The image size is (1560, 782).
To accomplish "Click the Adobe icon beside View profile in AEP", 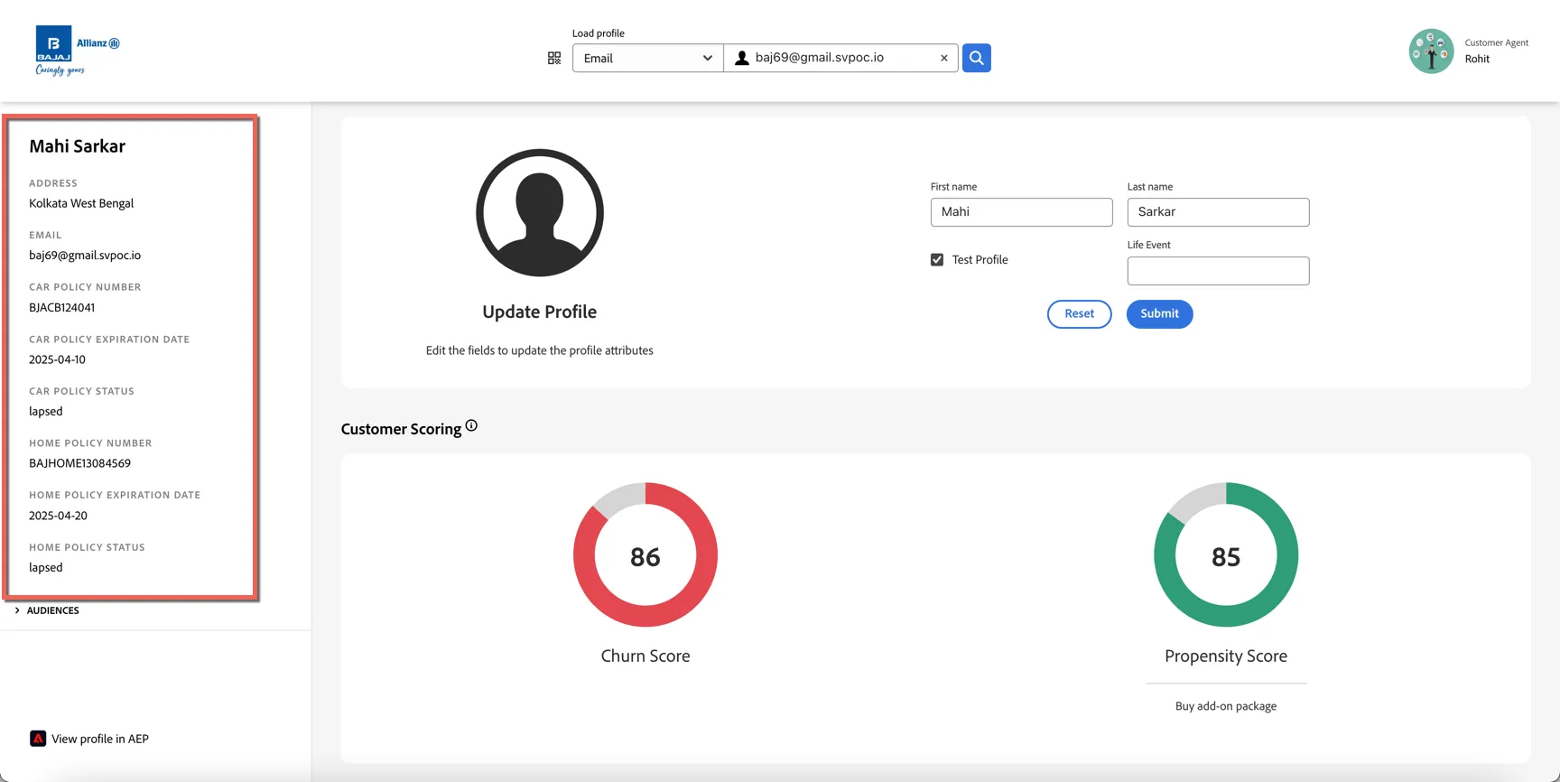I will click(38, 739).
